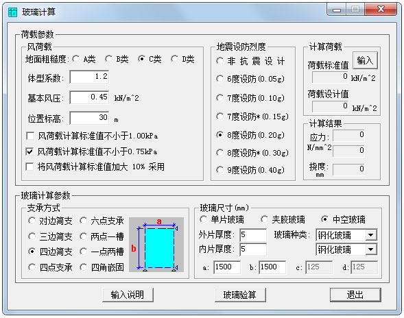This screenshot has width=404, height=318.
Task: Select ground roughness D类
Action: pos(182,59)
